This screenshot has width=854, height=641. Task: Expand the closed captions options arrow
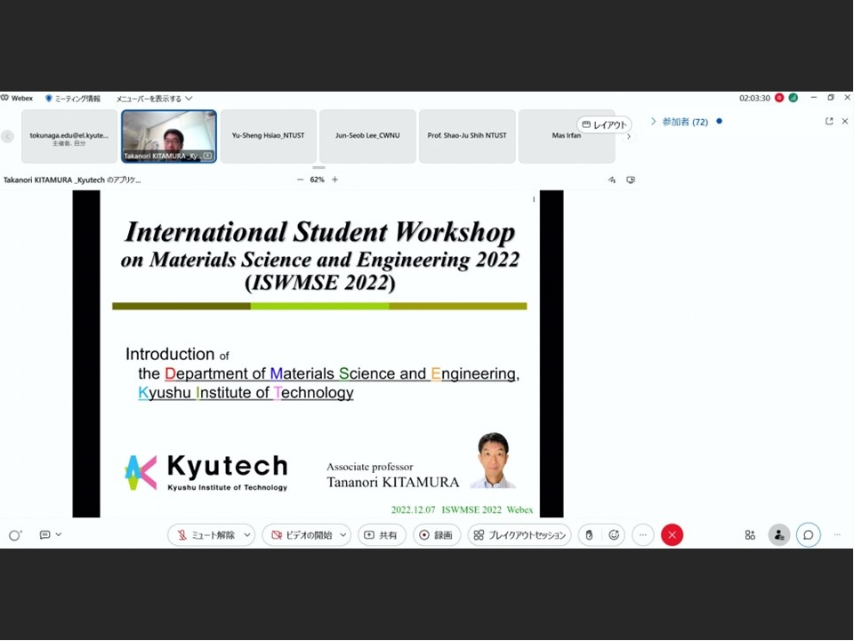(x=59, y=535)
